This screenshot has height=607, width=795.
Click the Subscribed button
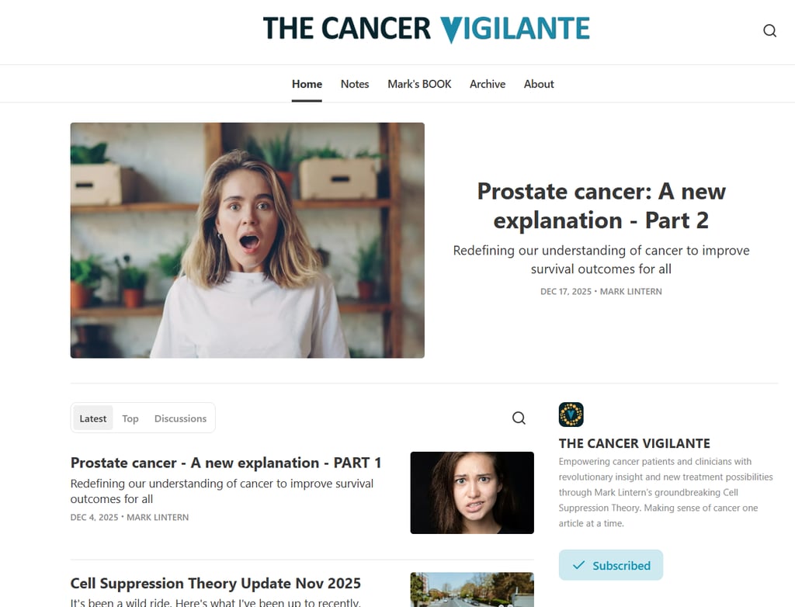point(611,565)
